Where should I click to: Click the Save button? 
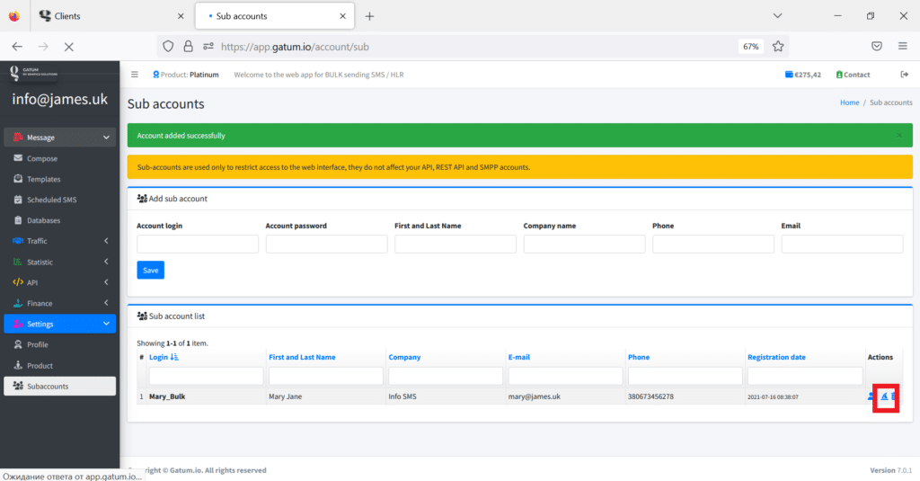151,270
